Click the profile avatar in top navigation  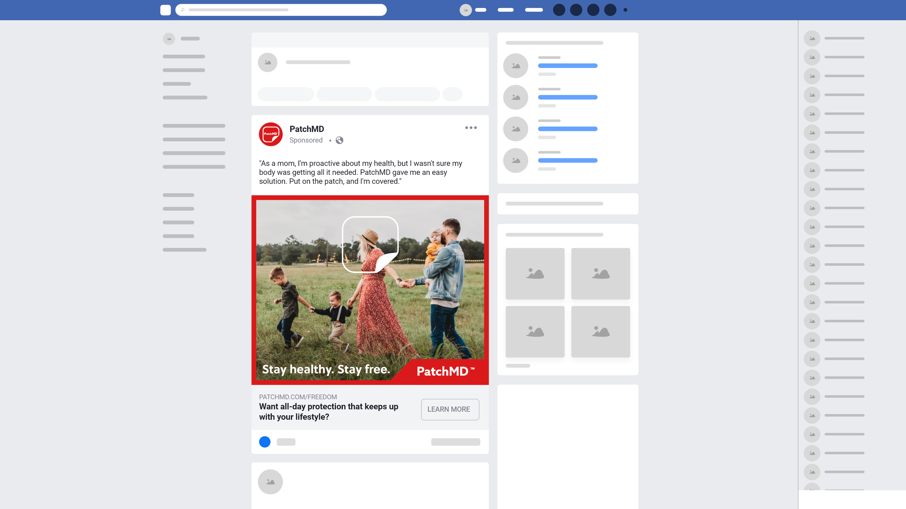click(465, 10)
